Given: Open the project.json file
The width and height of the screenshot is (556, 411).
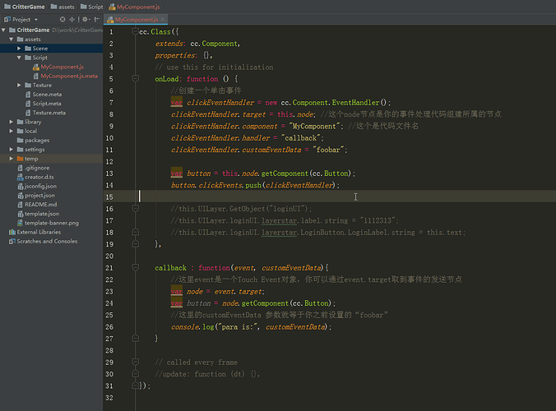Looking at the screenshot, I should [39, 196].
